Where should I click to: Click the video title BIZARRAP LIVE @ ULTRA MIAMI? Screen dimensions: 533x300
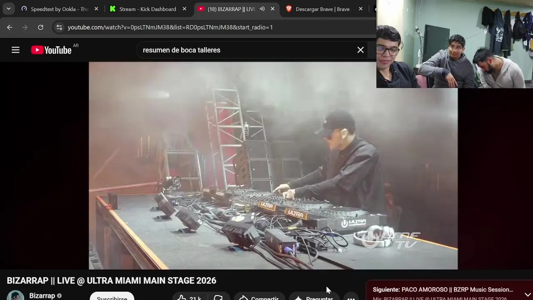click(x=112, y=281)
